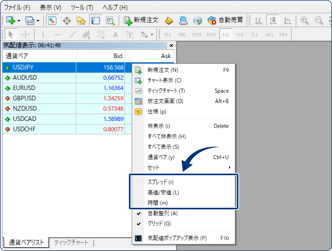332x251 pixels.
Task: Toggle グリッド (G) checkmark option
Action: (x=159, y=224)
